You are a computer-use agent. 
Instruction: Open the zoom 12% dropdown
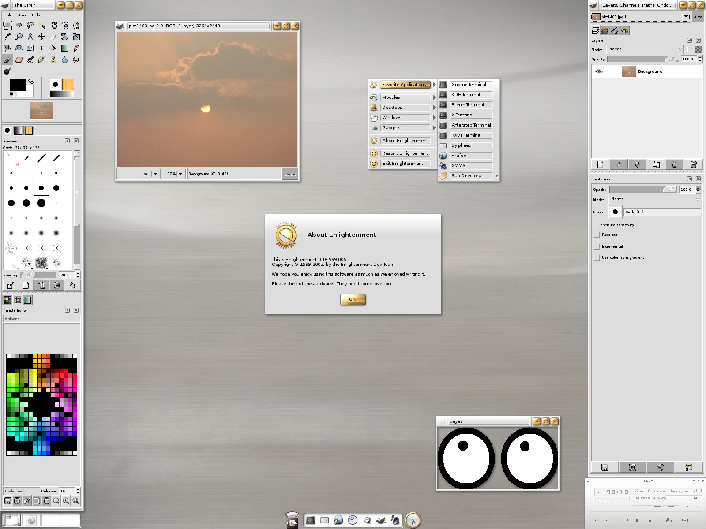(180, 174)
